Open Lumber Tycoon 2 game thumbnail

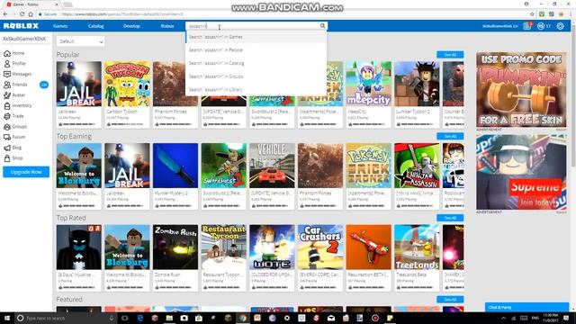pos(417,84)
